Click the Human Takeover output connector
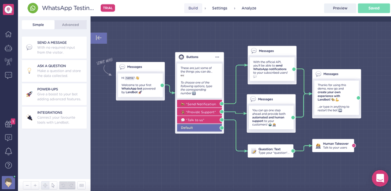Image resolution: width=391 pixels, height=191 pixels. 354,146
